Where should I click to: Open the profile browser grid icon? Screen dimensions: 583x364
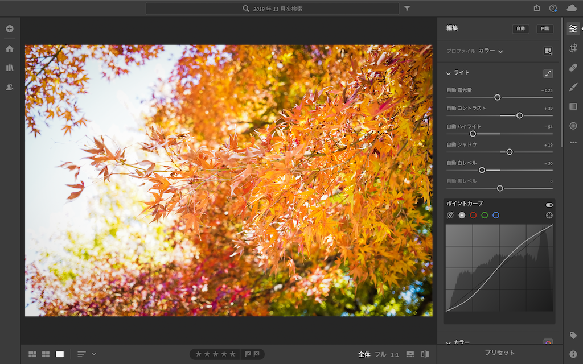click(x=548, y=51)
